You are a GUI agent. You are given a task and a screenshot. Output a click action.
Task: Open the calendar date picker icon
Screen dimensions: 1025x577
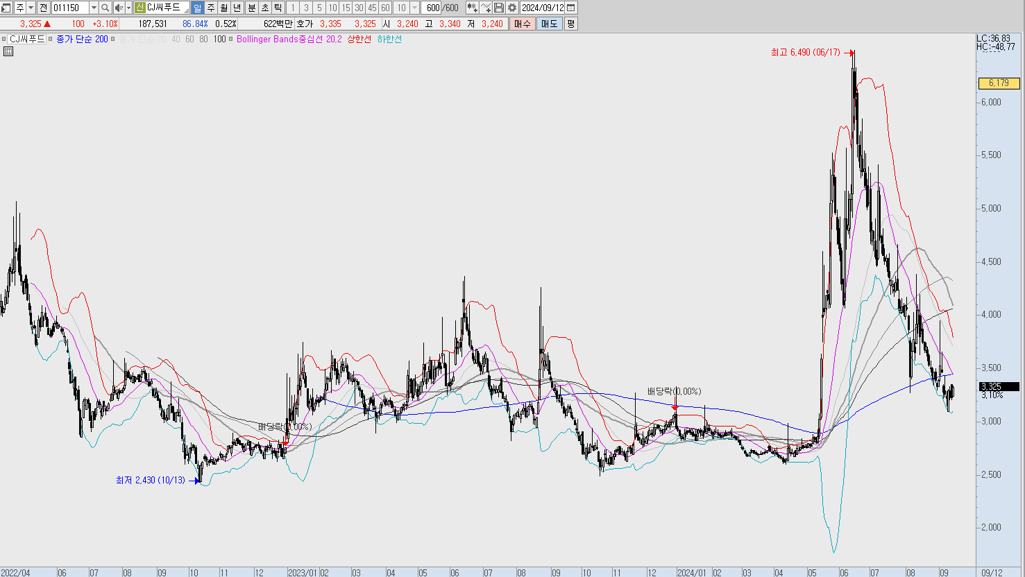(571, 8)
